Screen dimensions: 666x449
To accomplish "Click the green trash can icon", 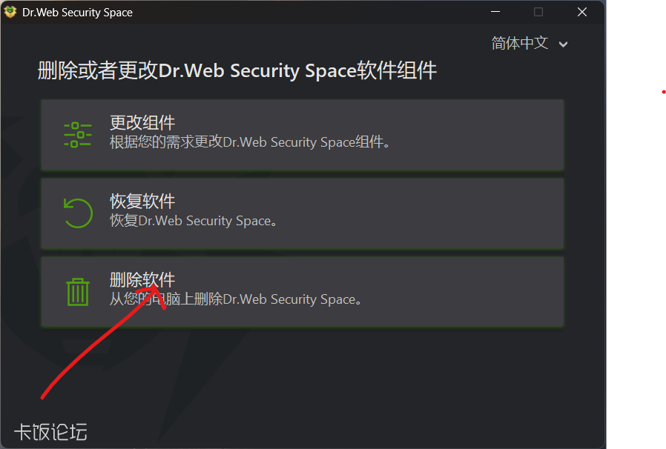I will [x=78, y=291].
